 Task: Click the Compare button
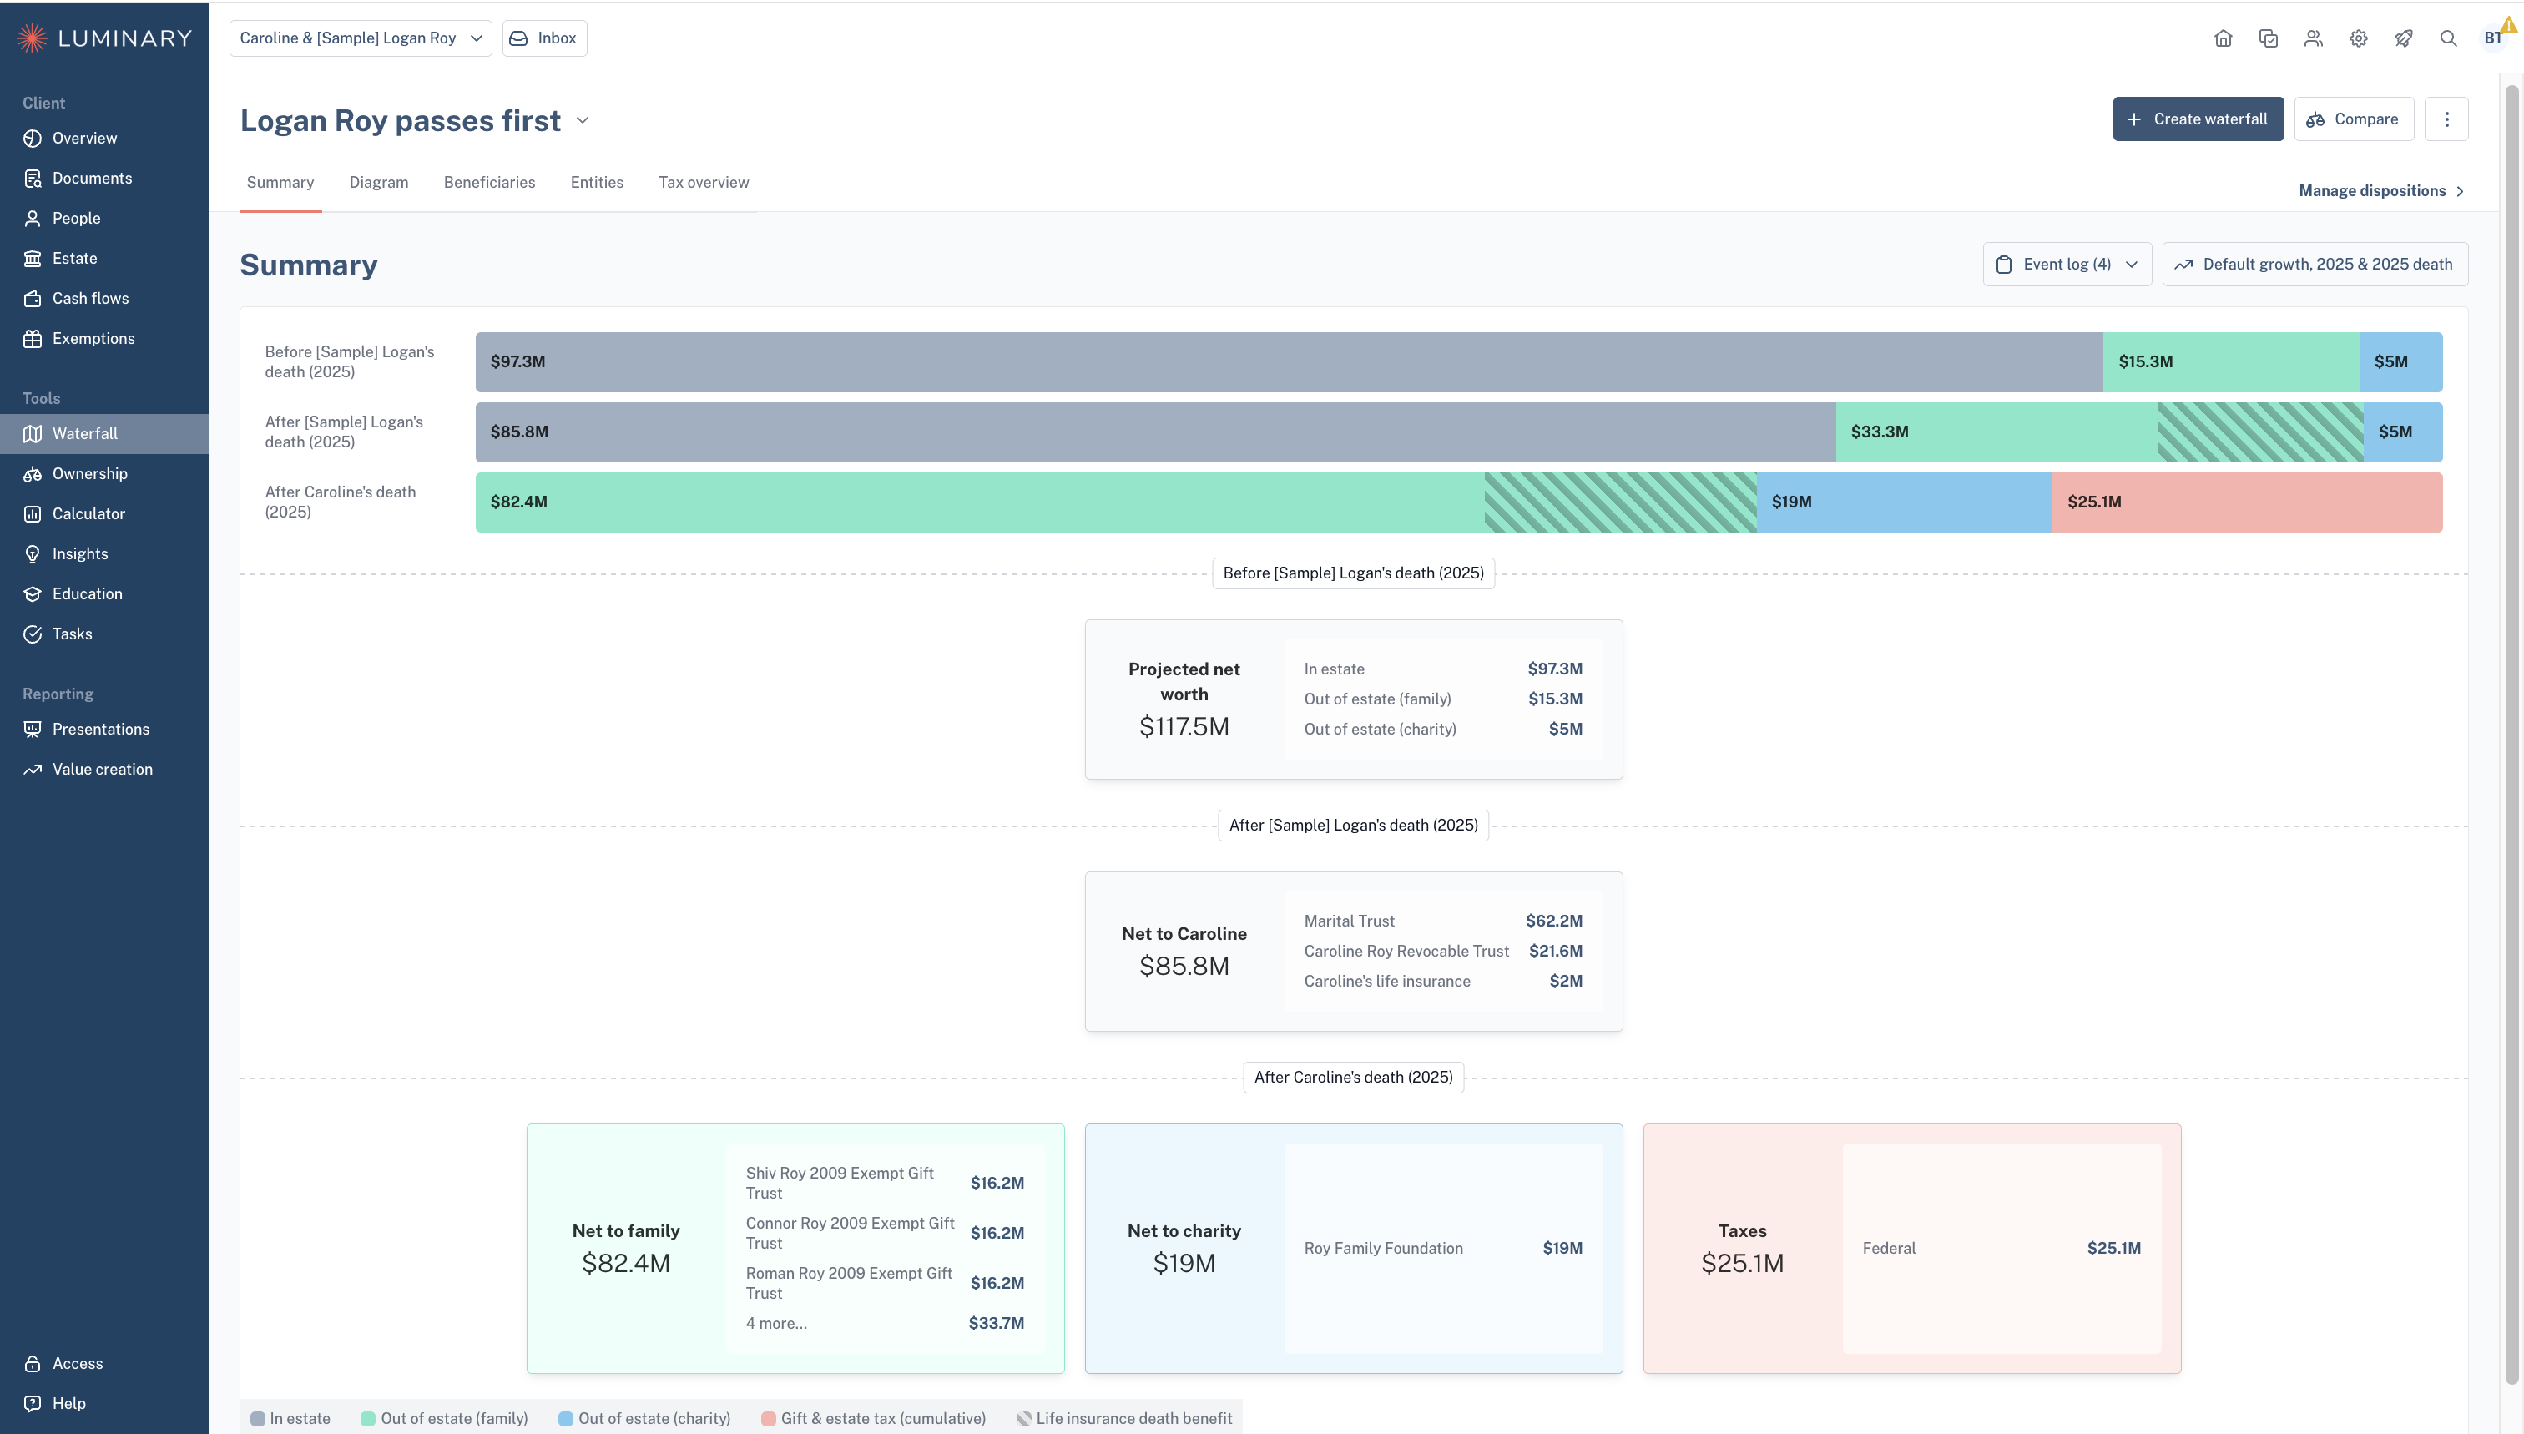pos(2354,119)
